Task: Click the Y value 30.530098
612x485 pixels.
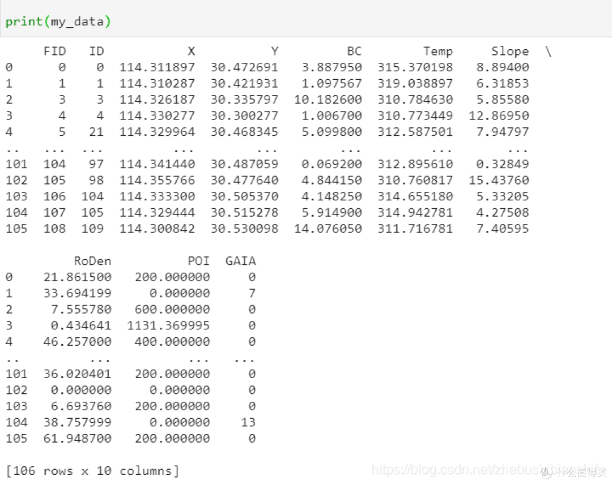Action: (x=244, y=229)
